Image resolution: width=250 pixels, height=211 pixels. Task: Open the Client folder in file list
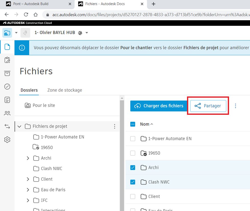[x=154, y=196]
